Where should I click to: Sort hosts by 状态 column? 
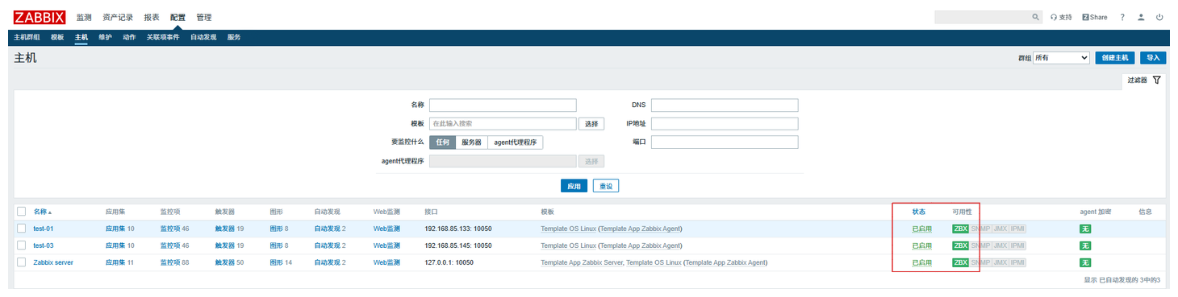click(919, 212)
